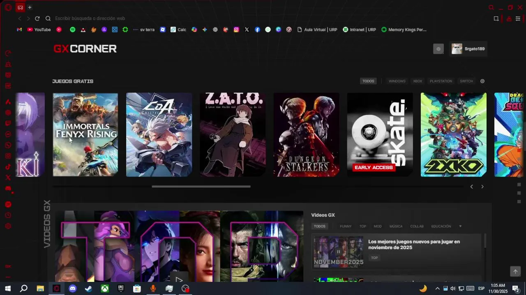Open the November 2025 video thumbnail
This screenshot has width=526, height=295.
339,252
